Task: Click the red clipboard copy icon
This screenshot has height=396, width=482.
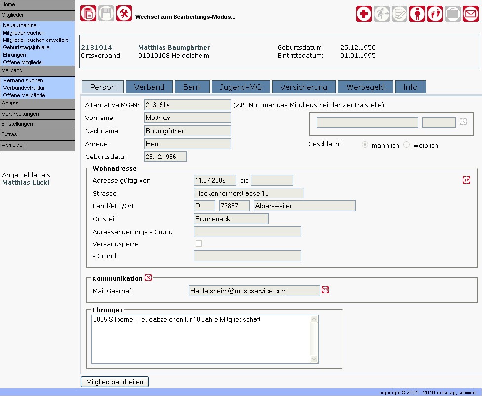Action: coord(88,14)
